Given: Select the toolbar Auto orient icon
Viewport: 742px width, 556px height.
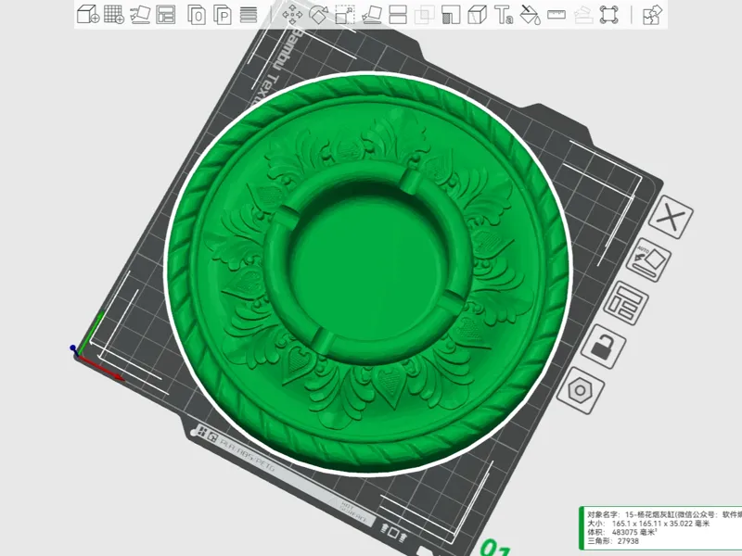Looking at the screenshot, I should [140, 14].
